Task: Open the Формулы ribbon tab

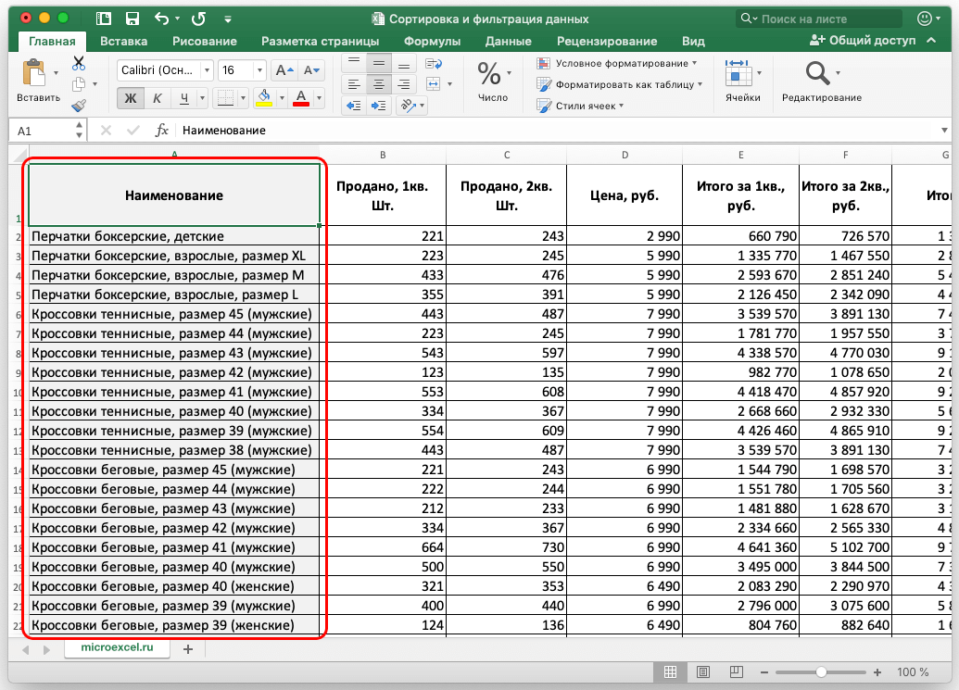Action: (432, 41)
